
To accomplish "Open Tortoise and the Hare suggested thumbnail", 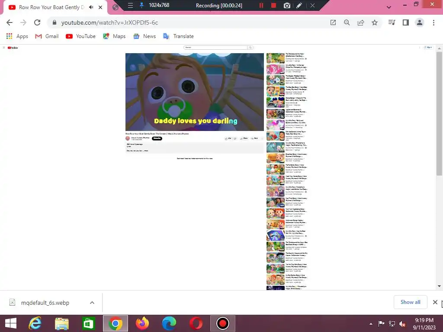I will click(276, 58).
